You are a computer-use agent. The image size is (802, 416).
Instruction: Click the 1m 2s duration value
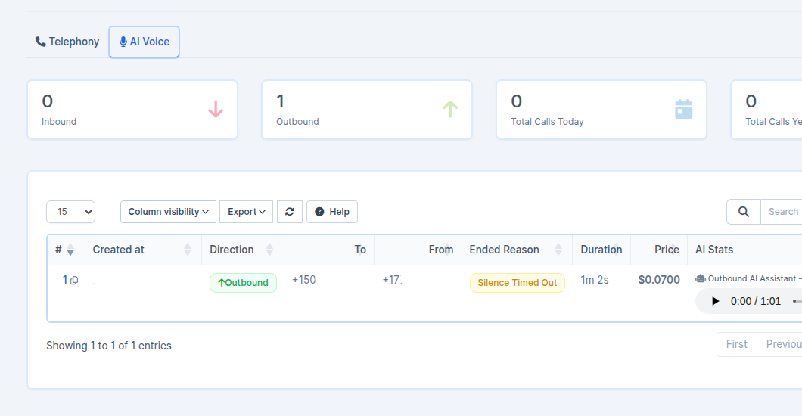595,280
